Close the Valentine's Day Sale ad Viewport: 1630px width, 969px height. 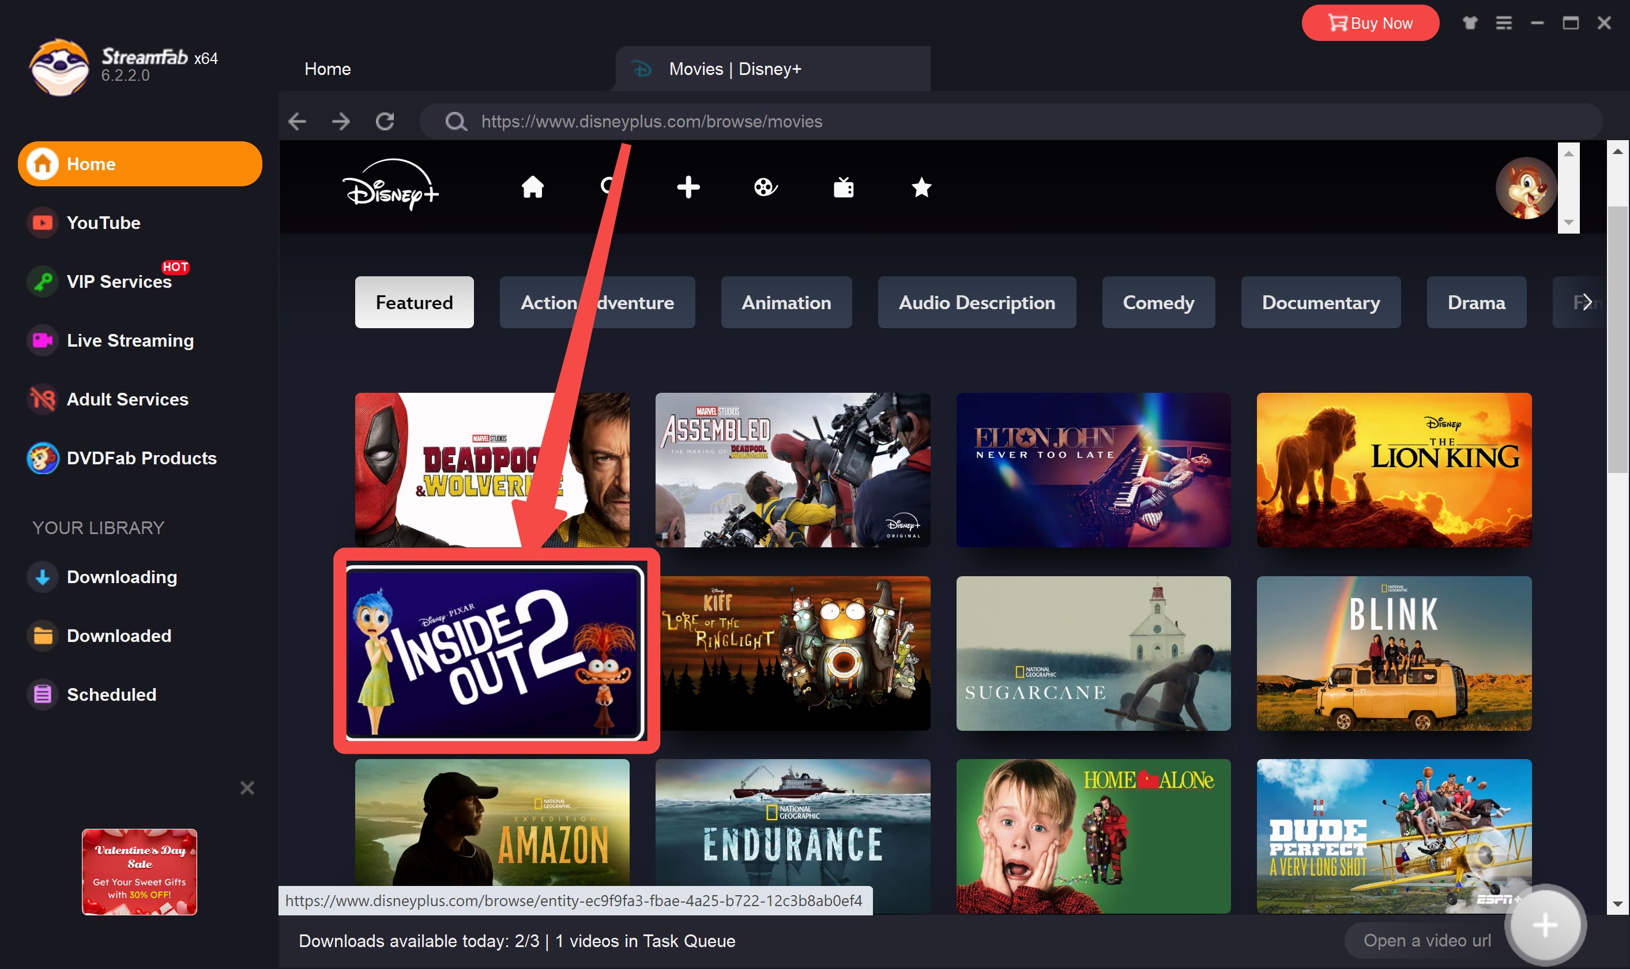[x=247, y=787]
